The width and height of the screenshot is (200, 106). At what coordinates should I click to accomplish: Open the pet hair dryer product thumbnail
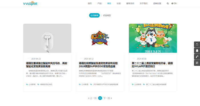point(47,38)
